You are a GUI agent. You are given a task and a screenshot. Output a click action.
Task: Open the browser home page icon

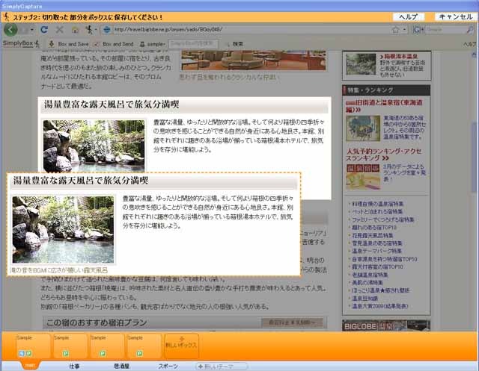click(75, 30)
